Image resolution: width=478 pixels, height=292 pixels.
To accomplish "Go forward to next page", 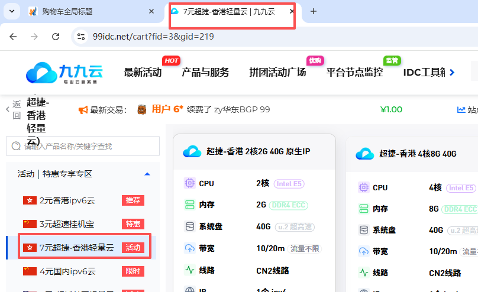I will tap(34, 37).
